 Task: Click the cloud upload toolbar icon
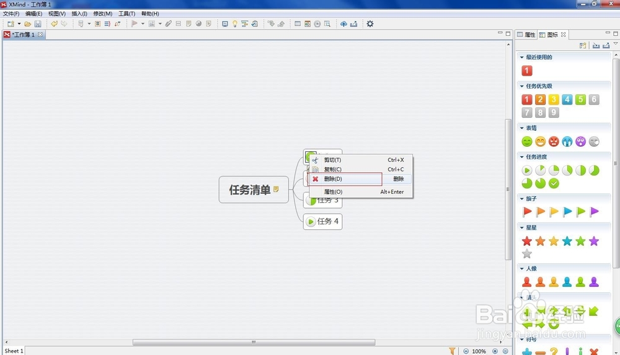coord(343,24)
